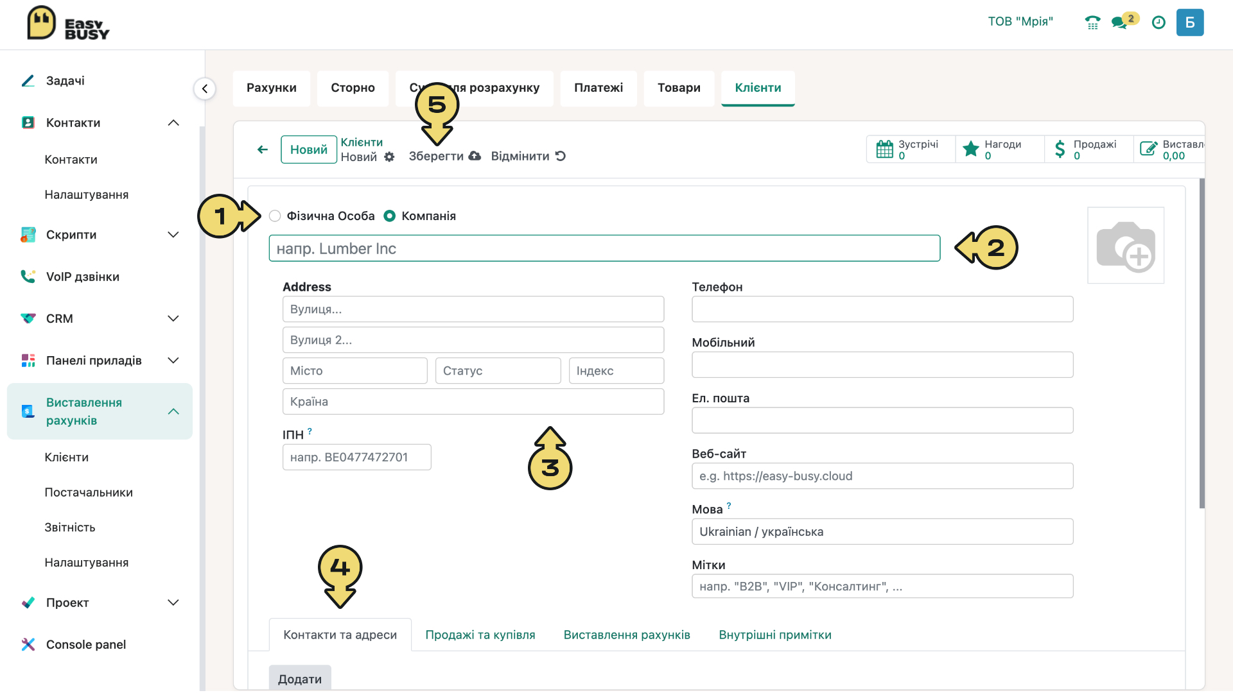Image resolution: width=1233 pixels, height=693 pixels.
Task: Open Виставлено invoice stat button
Action: (x=1169, y=150)
